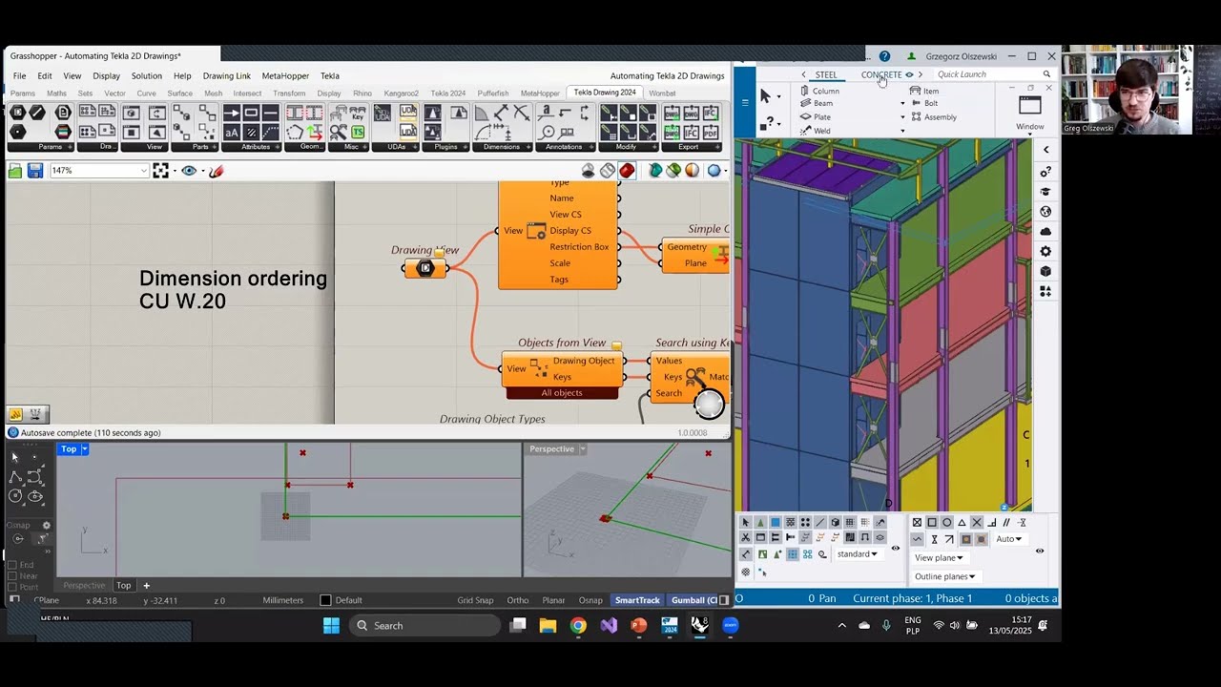Image resolution: width=1221 pixels, height=687 pixels.
Task: Click the Beam tool in Tekla ribbon
Action: tap(817, 103)
